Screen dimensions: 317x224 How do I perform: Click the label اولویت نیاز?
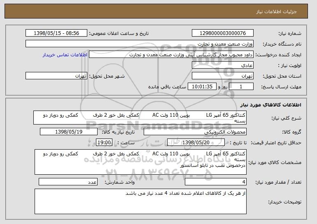pyautogui.click(x=290, y=66)
